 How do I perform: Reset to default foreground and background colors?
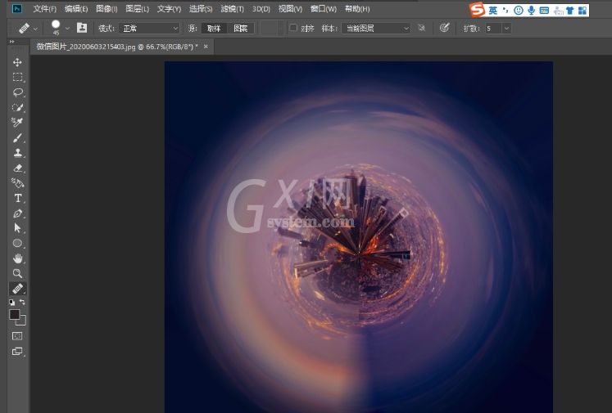[x=12, y=303]
